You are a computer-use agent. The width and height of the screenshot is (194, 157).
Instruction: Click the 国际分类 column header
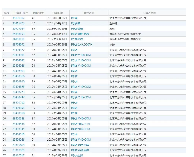(x=38, y=13)
